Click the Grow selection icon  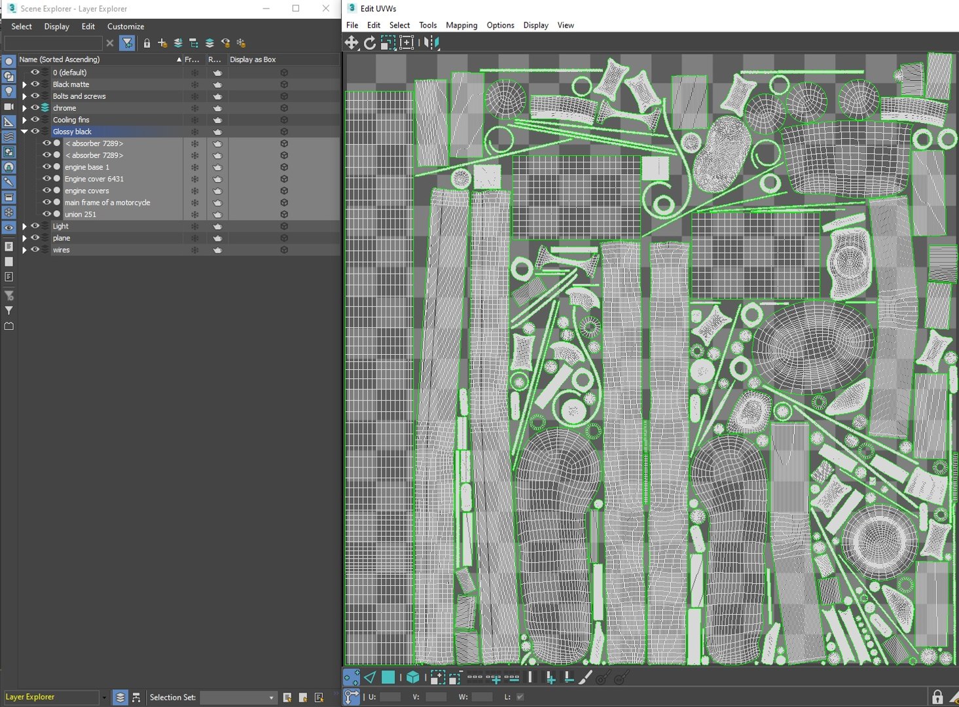point(438,678)
